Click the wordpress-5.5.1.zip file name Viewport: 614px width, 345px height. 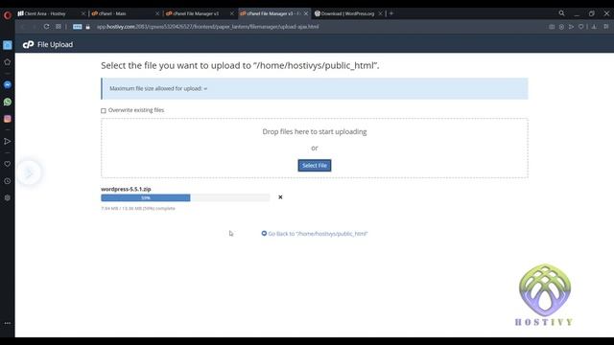click(126, 189)
